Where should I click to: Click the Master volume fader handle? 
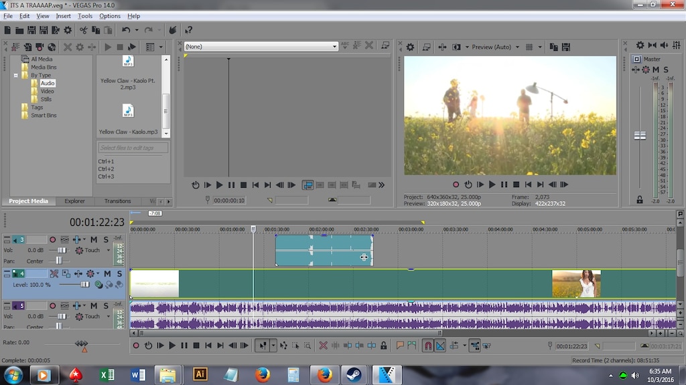(640, 135)
